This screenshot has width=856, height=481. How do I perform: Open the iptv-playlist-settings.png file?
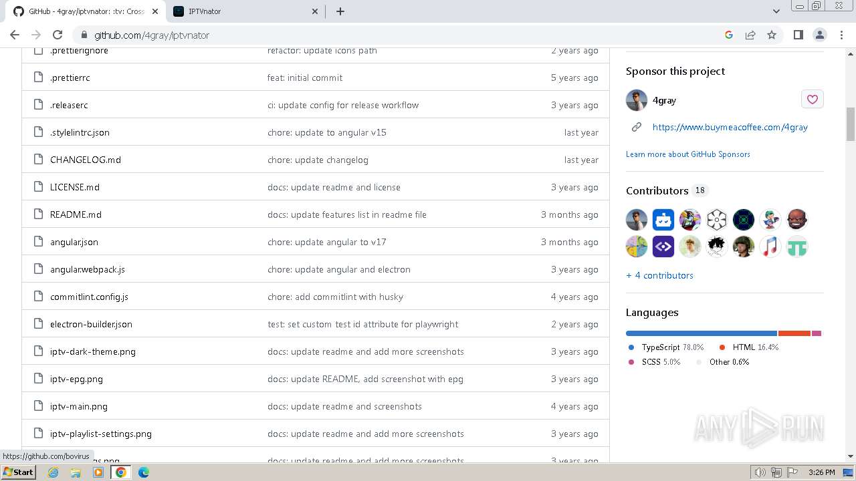(101, 434)
